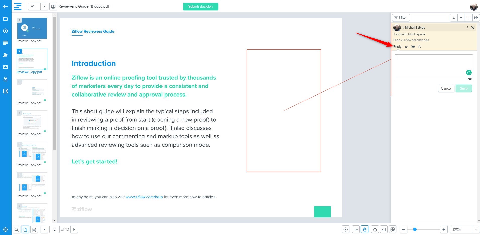Activate the hand pan tool
The width and height of the screenshot is (480, 235).
click(365, 229)
